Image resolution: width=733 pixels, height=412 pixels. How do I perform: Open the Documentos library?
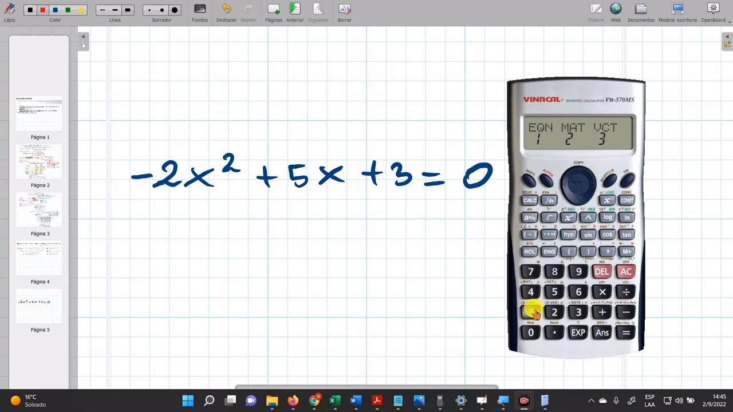[641, 10]
